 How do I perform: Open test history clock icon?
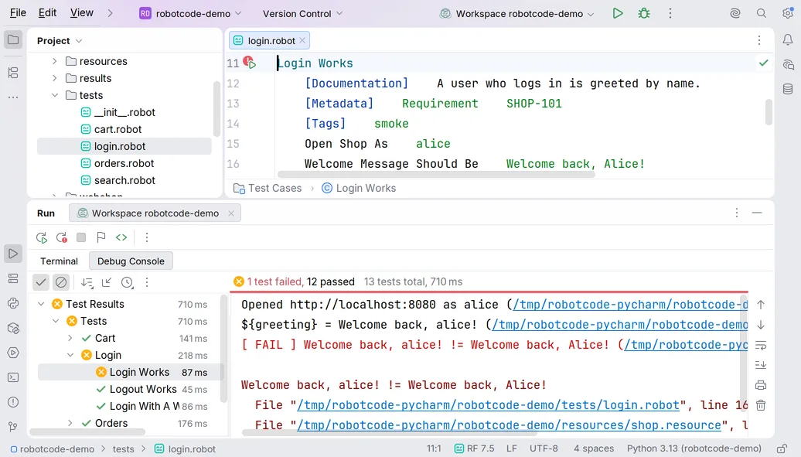(x=128, y=282)
